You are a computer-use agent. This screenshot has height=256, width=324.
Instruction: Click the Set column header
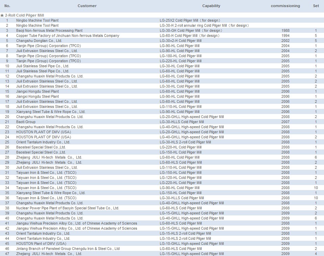pyautogui.click(x=316, y=6)
